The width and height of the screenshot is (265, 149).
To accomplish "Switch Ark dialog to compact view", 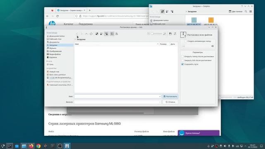I will coord(101,34).
